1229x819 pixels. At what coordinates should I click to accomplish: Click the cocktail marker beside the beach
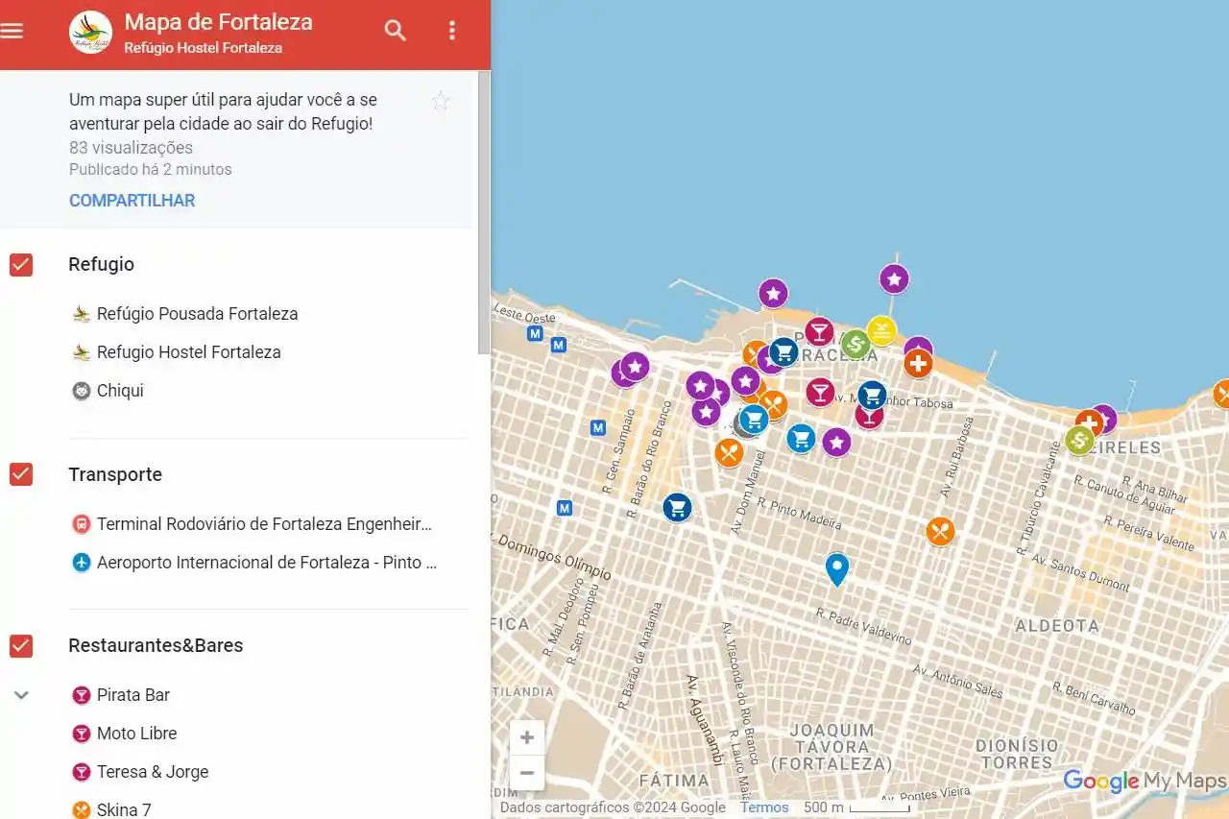coord(819,332)
